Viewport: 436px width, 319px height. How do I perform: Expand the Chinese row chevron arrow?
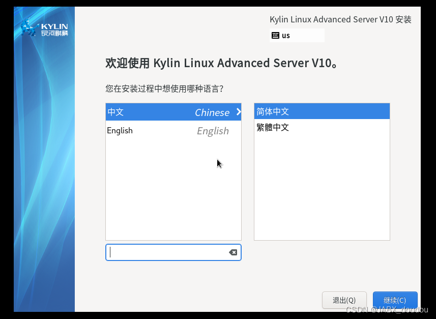238,112
